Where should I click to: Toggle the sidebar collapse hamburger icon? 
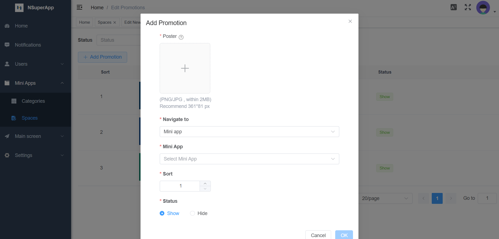(x=80, y=7)
